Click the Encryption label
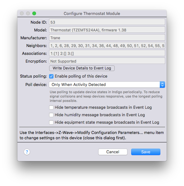The height and width of the screenshot is (186, 184). click(36, 61)
